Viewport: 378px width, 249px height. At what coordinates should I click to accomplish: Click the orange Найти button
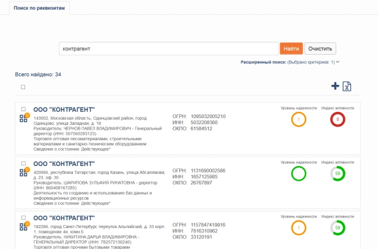pos(291,49)
